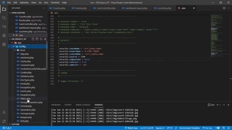Click Go Live in status bar
The width and height of the screenshot is (232, 130).
point(207,128)
